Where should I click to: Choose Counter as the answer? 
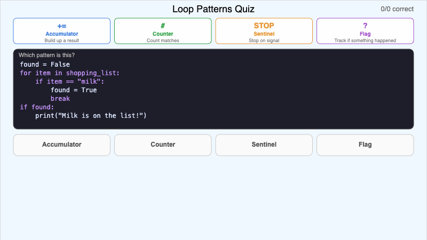(x=163, y=145)
